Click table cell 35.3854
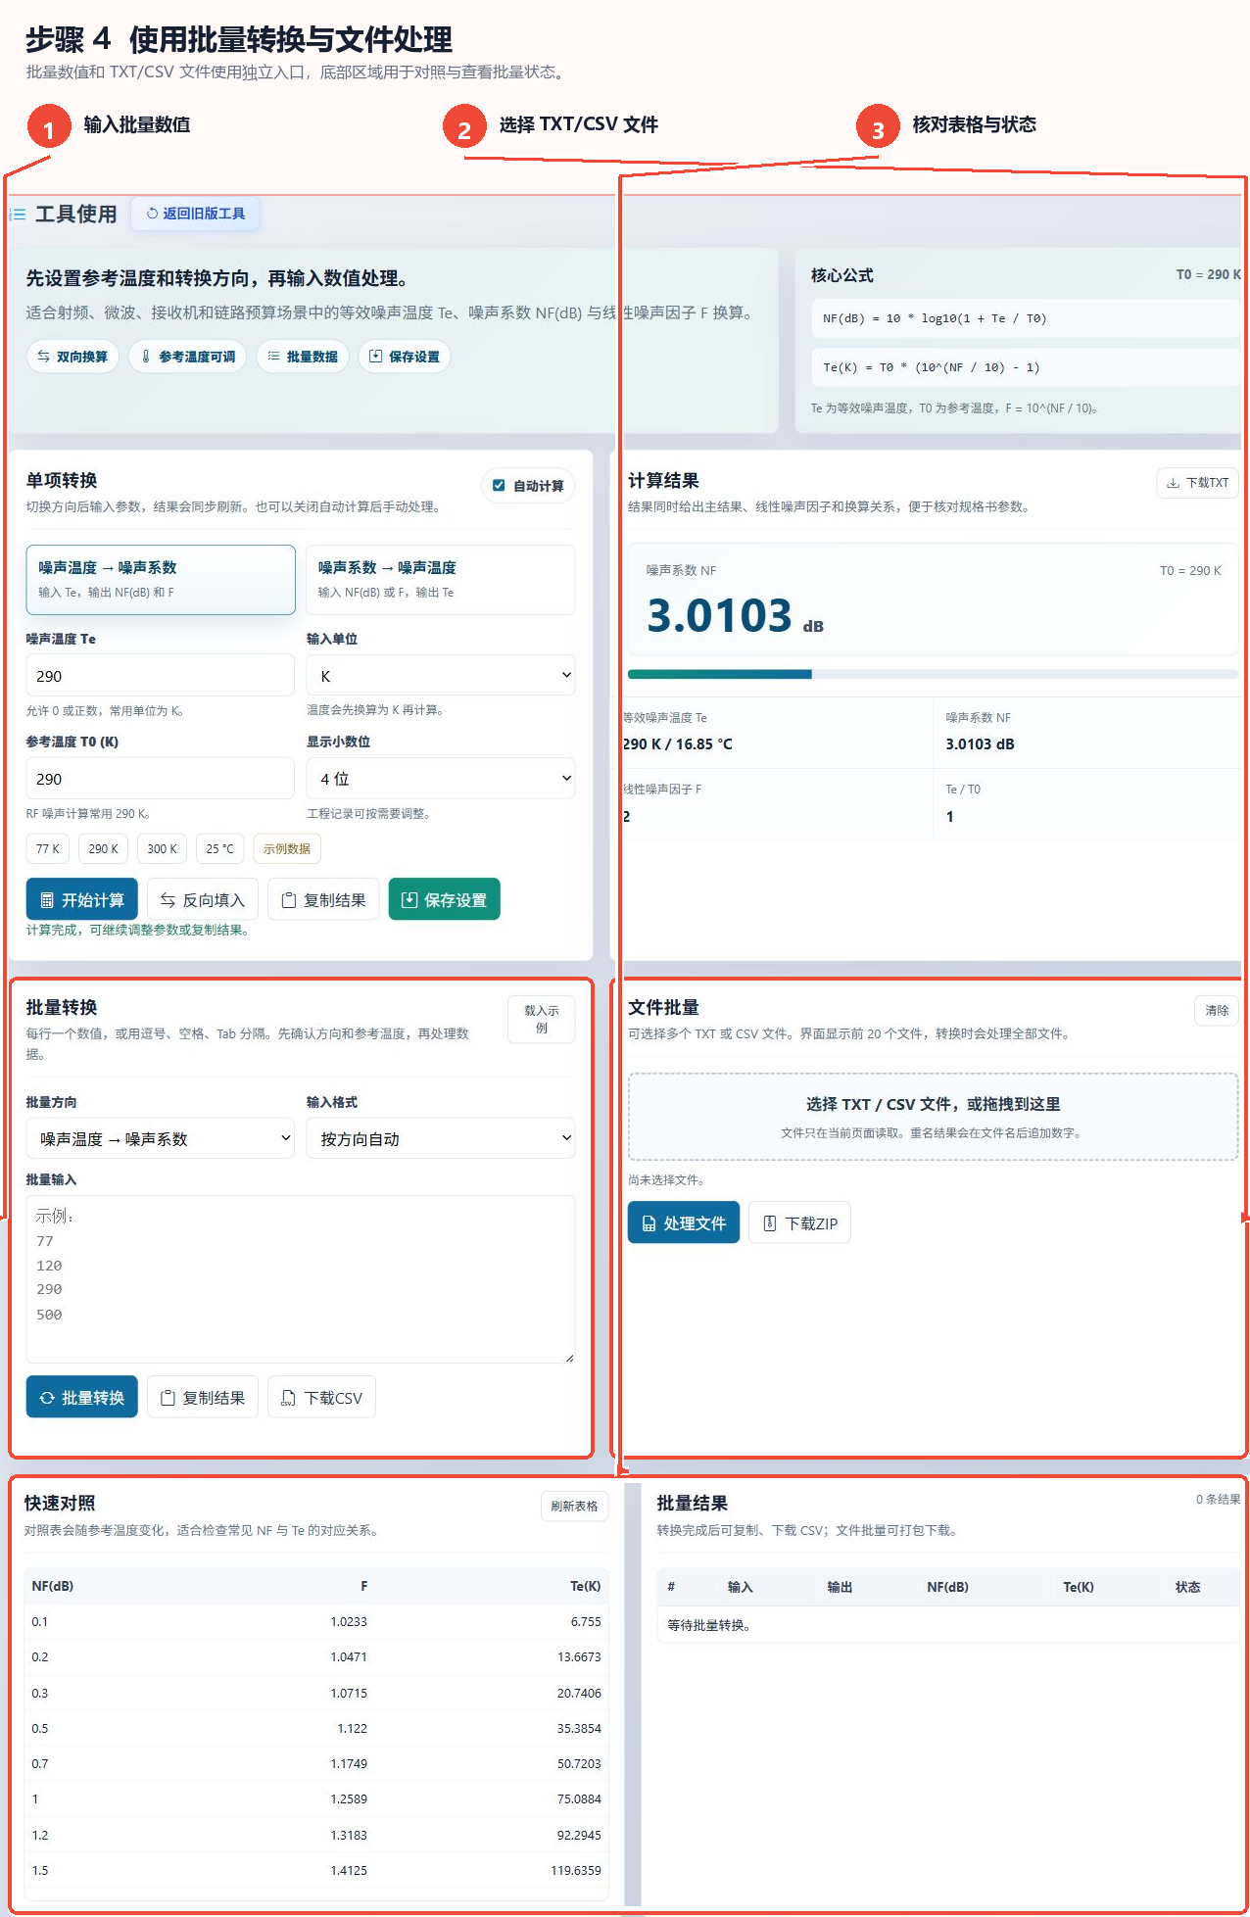Screen dimensions: 1250x1917 (579, 1729)
